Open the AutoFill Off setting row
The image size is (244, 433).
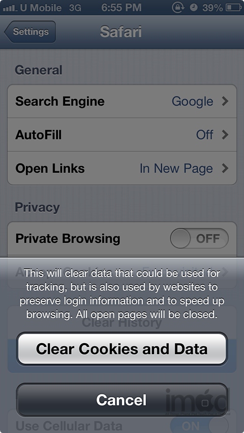pyautogui.click(x=122, y=135)
